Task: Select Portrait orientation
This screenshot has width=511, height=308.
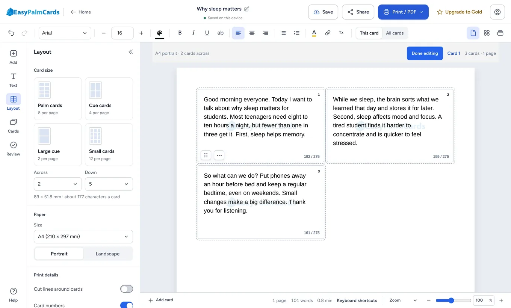Action: pyautogui.click(x=59, y=254)
